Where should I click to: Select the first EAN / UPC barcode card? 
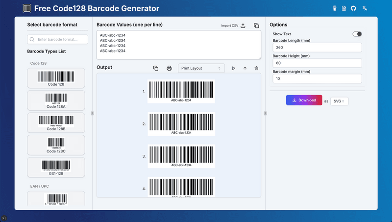(x=56, y=198)
